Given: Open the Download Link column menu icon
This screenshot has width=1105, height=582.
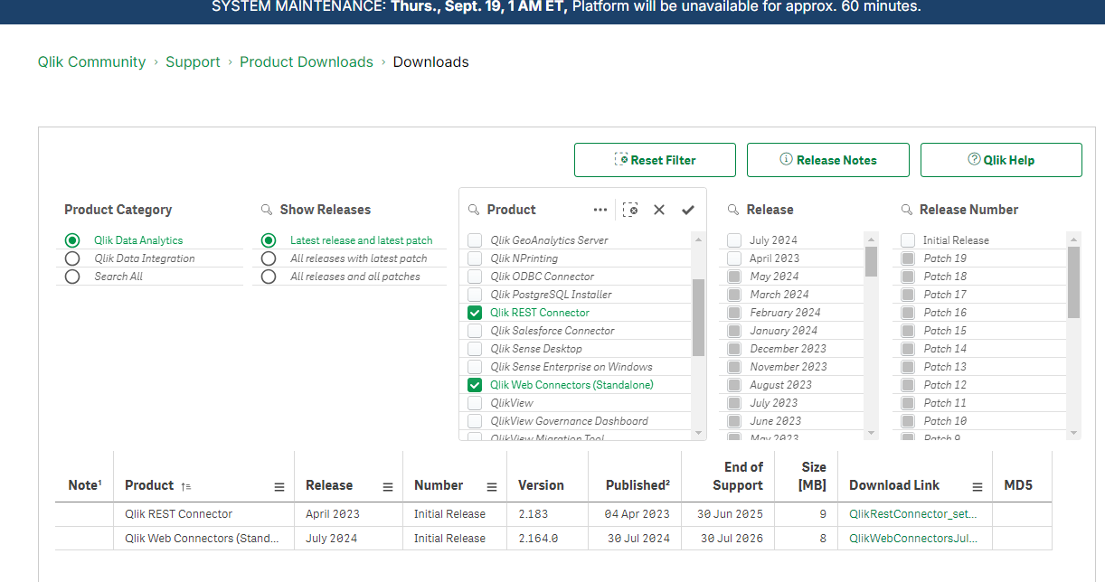Looking at the screenshot, I should pyautogui.click(x=977, y=487).
